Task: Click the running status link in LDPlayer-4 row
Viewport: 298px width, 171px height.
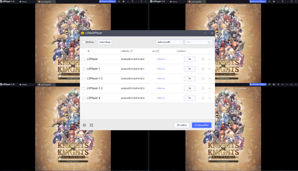Action: (x=161, y=98)
